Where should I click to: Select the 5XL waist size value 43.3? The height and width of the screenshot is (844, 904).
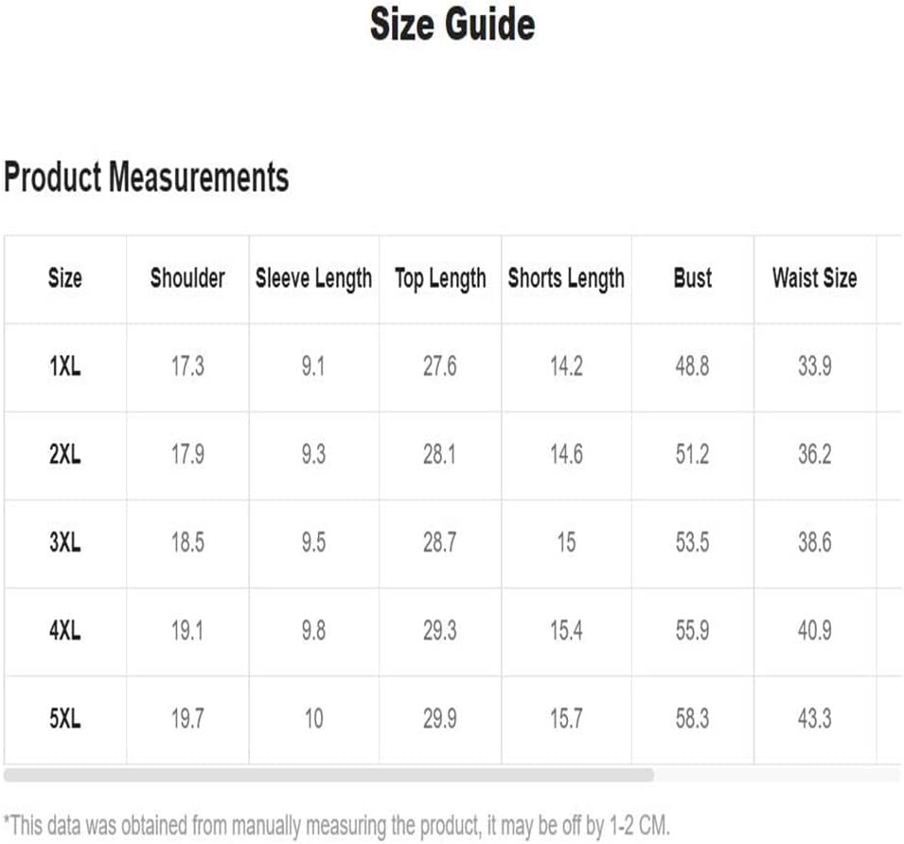pyautogui.click(x=814, y=719)
